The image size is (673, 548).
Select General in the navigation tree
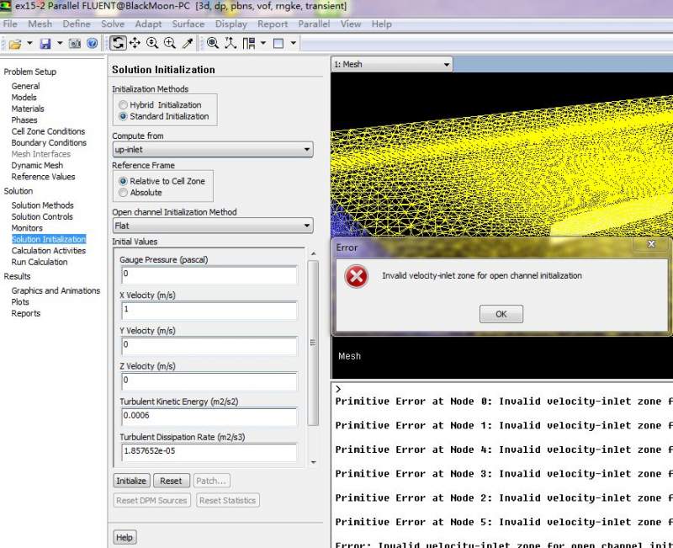pos(26,87)
